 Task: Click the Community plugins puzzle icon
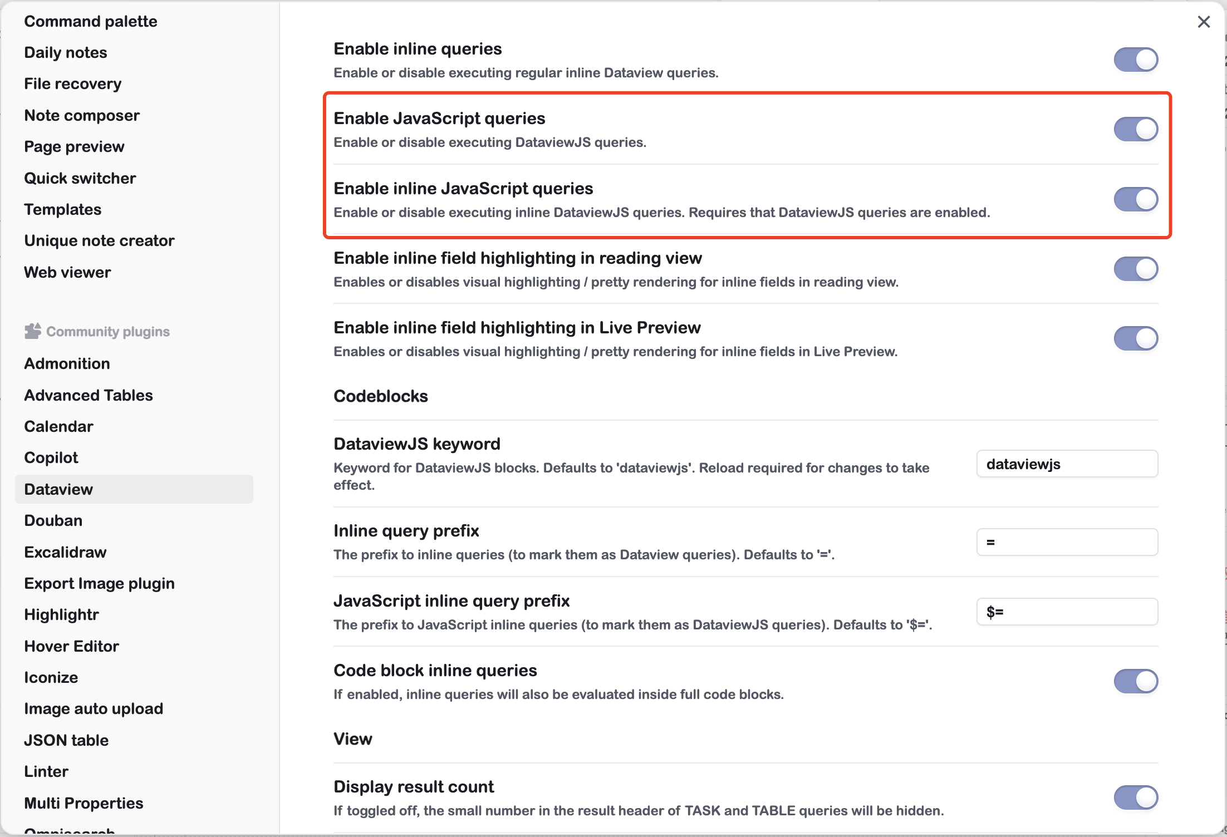(x=32, y=331)
